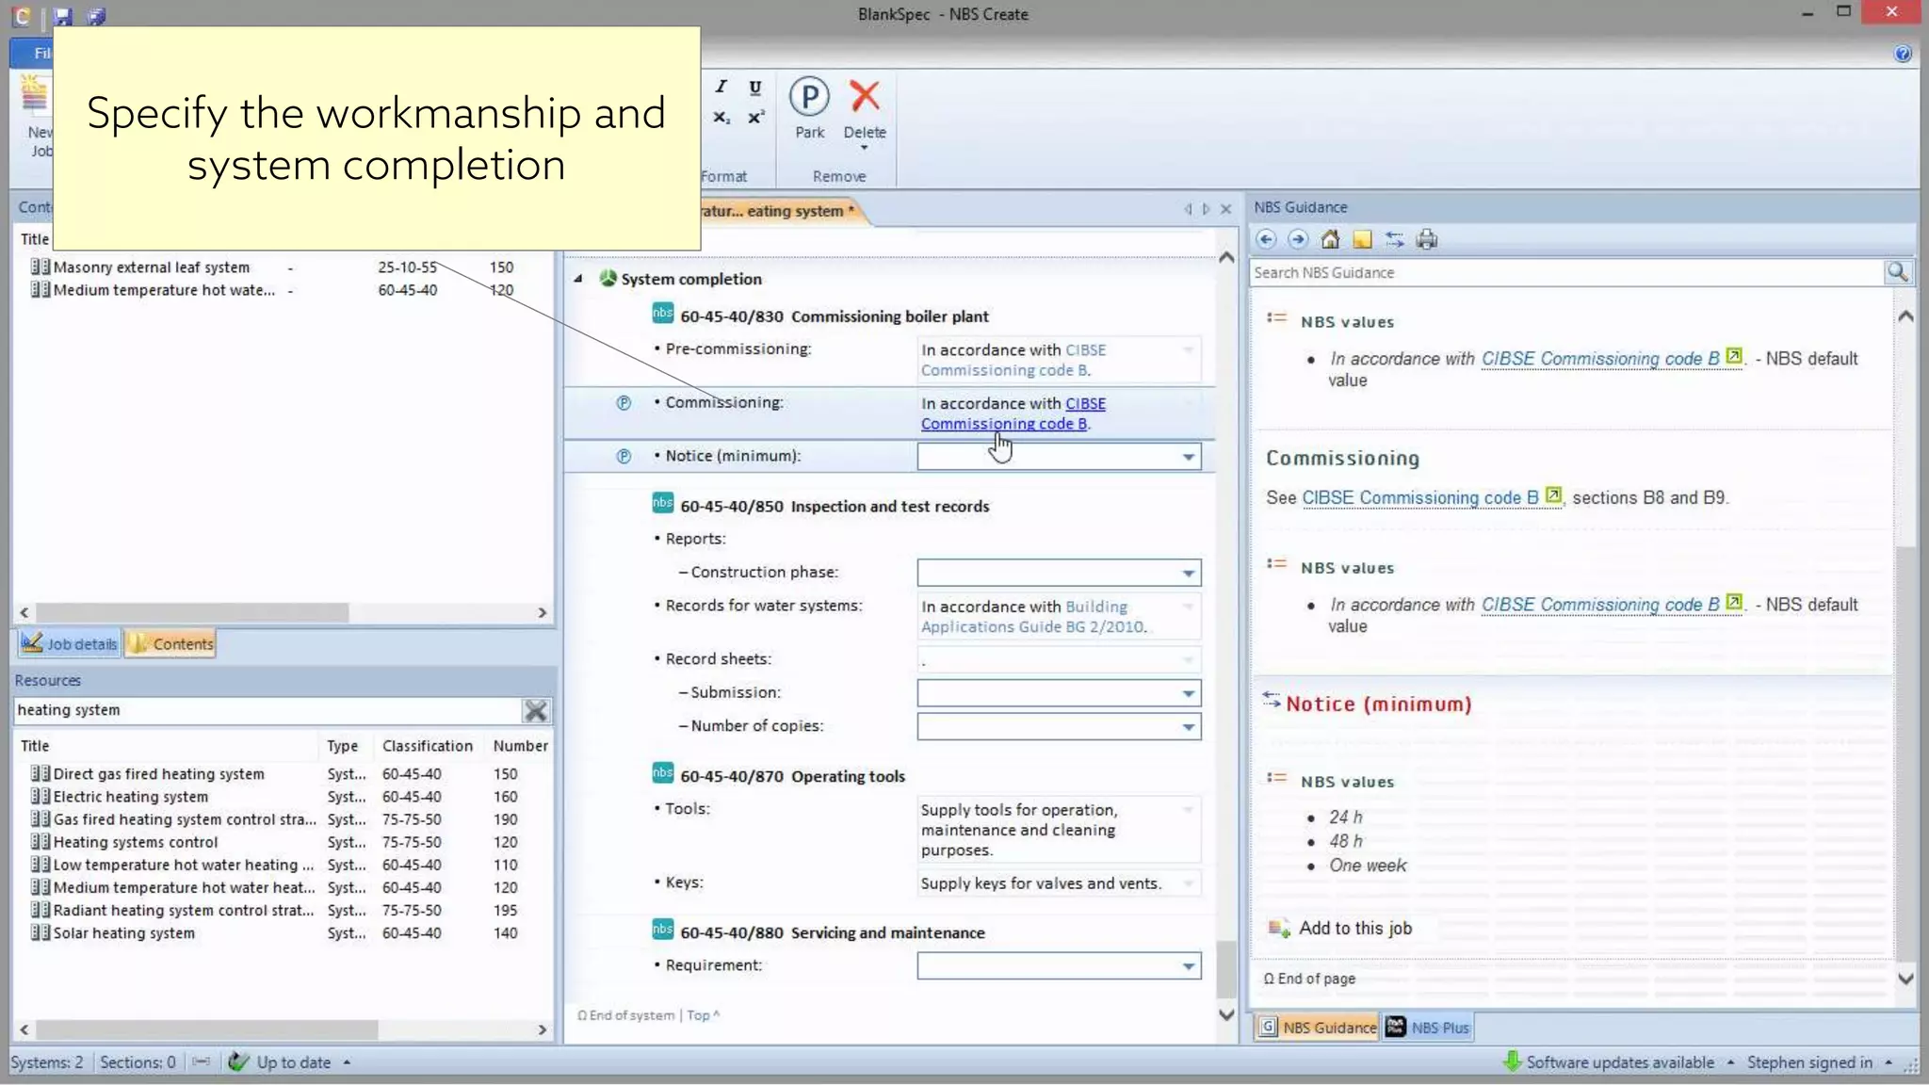Screen dimensions: 1929x1085
Task: Click the NBS Guidance search magnifier
Action: click(1897, 272)
